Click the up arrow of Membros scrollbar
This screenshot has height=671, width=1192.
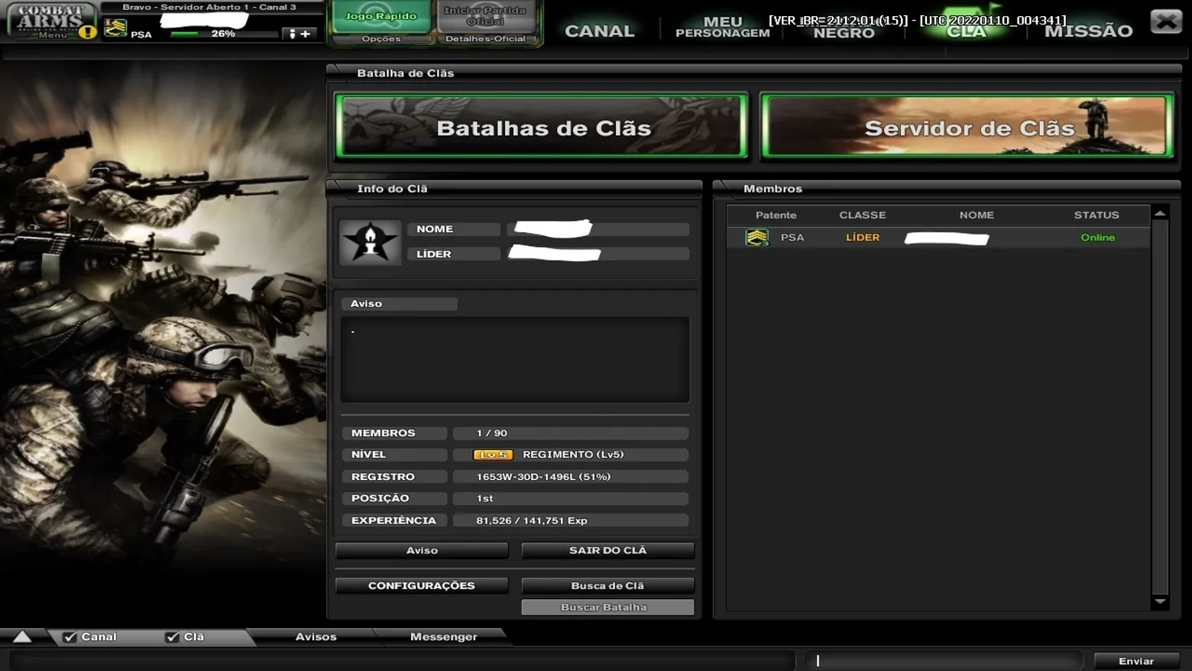click(1160, 213)
